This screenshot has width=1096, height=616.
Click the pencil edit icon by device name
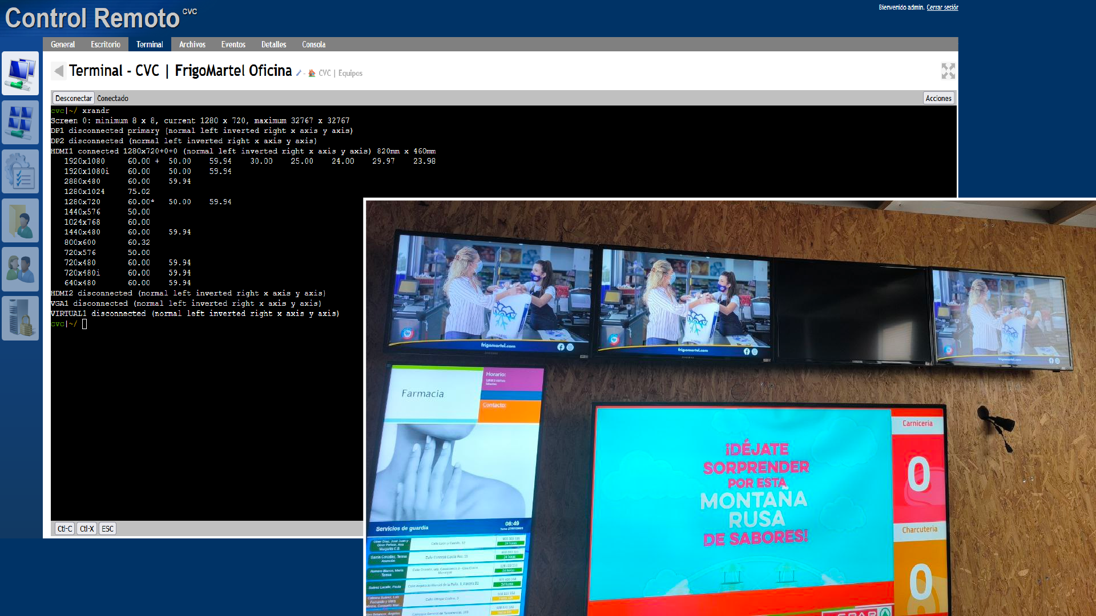tap(299, 74)
